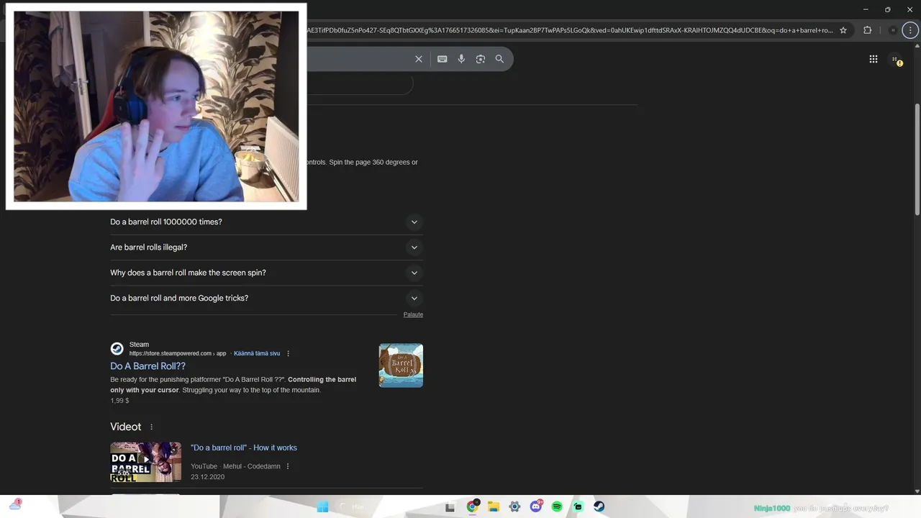Click the "Videot" section heading
Screen dimensions: 921x518
pos(126,427)
